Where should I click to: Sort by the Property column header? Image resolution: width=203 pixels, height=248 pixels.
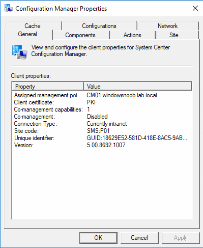click(x=48, y=87)
